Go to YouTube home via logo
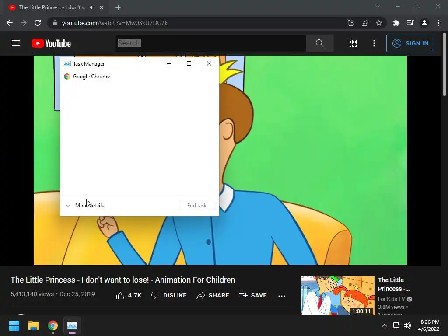Screen dimensions: 448x336 (x=51, y=43)
